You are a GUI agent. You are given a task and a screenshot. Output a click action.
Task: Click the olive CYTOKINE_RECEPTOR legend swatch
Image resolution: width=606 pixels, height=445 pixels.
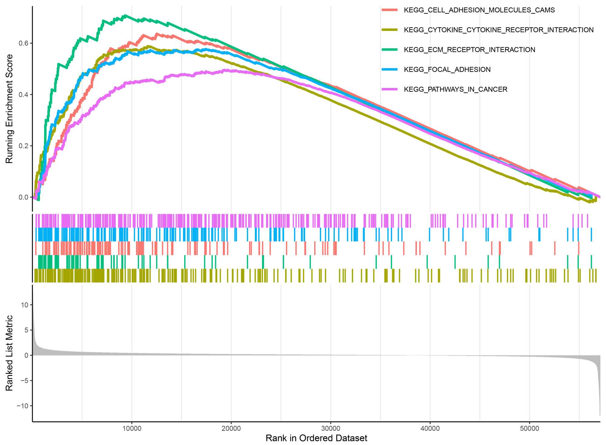coord(389,30)
